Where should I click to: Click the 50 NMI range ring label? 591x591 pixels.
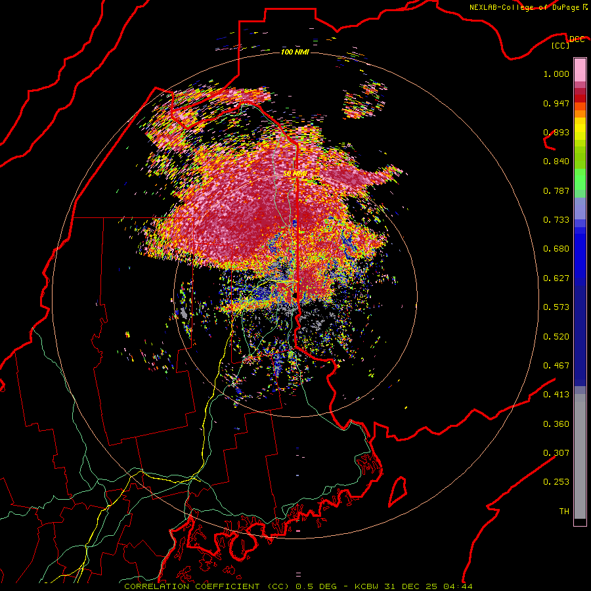[295, 174]
